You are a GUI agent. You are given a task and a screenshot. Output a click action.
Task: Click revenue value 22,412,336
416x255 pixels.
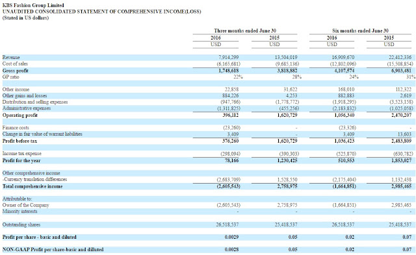click(400, 58)
